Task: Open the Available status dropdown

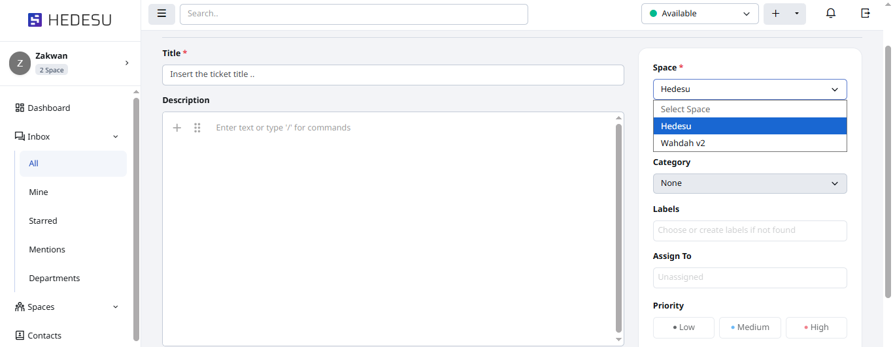Action: (700, 14)
